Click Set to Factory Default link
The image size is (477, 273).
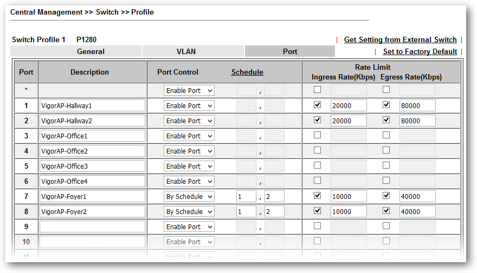(420, 51)
